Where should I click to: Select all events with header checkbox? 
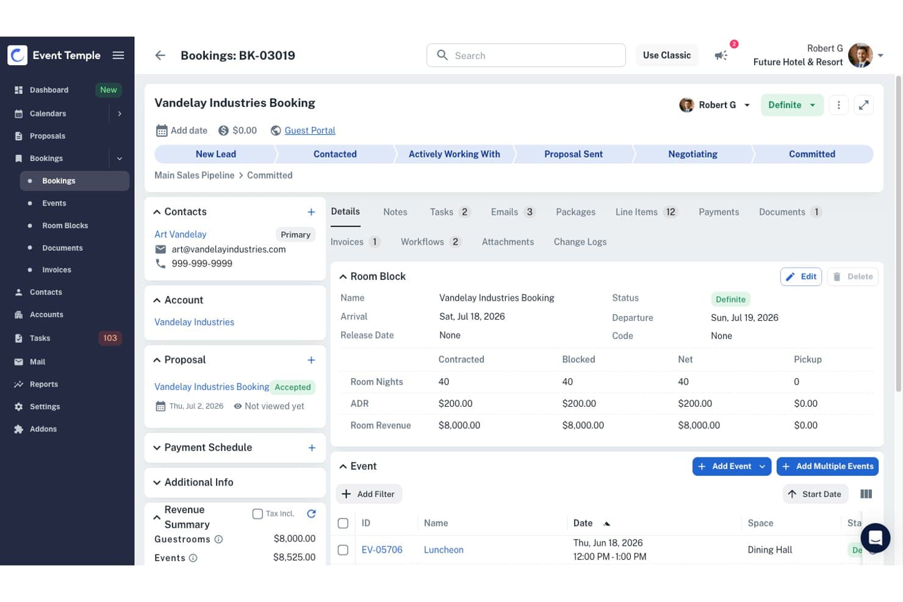coord(343,523)
